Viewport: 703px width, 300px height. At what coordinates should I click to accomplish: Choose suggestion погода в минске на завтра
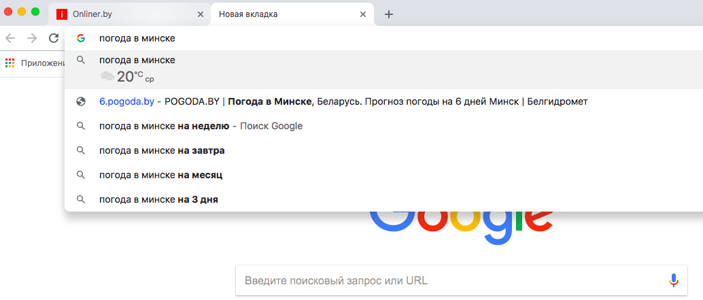pos(383,150)
